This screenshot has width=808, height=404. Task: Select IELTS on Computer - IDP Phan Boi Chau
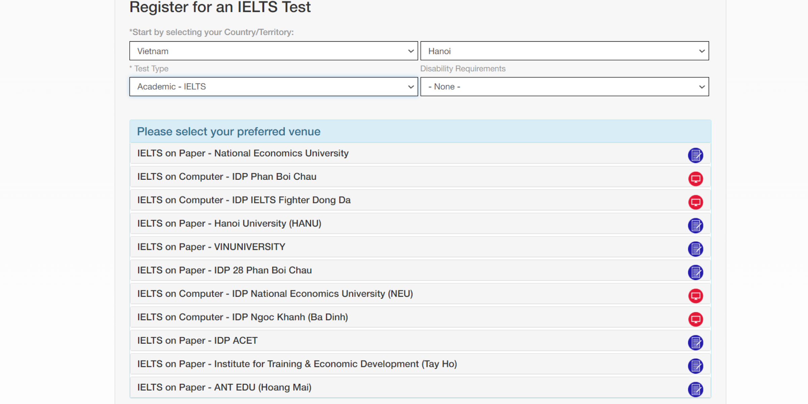click(x=420, y=177)
